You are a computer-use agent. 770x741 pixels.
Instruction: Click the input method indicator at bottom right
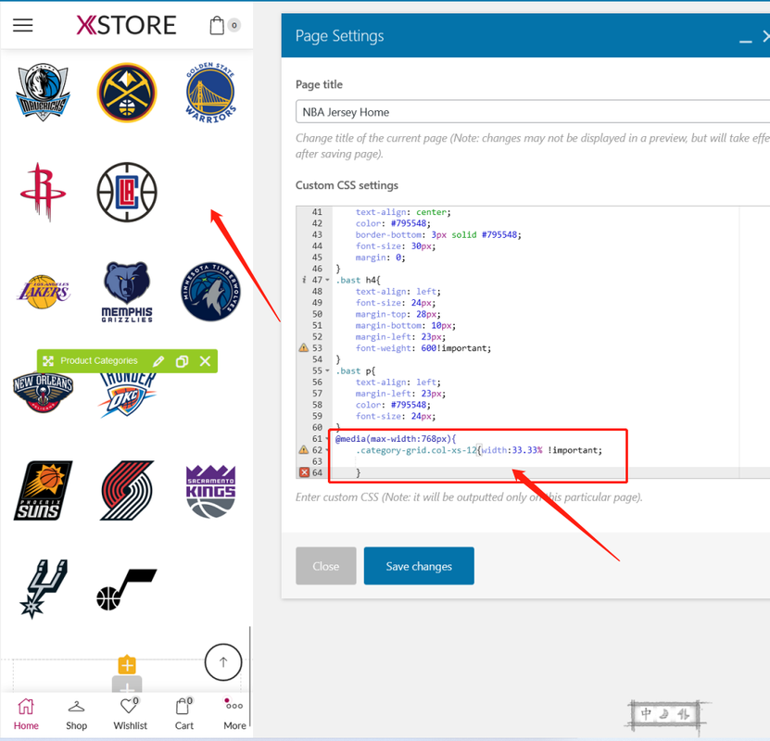click(664, 715)
